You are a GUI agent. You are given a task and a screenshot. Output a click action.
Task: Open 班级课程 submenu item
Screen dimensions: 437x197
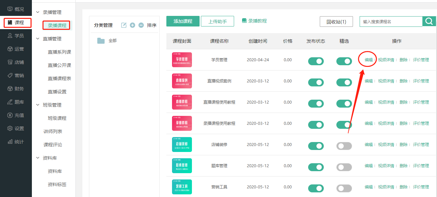click(57, 118)
